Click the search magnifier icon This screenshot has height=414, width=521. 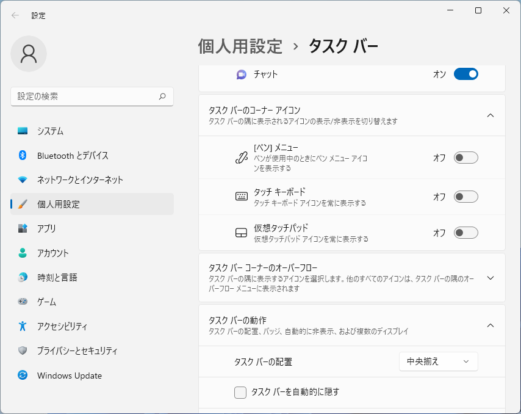[162, 96]
